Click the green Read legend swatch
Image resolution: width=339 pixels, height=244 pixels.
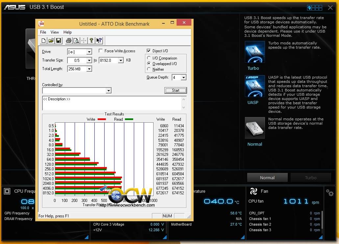[x=129, y=119]
